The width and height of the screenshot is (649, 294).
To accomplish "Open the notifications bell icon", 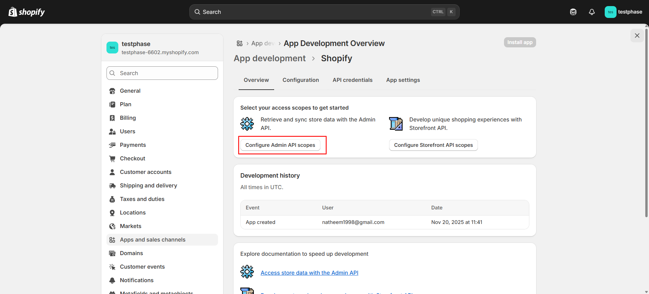I will [592, 12].
